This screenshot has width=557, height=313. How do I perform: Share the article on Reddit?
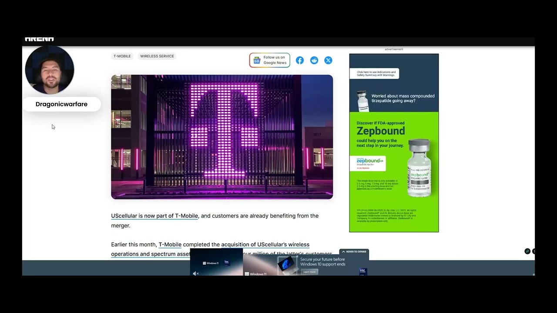tap(314, 60)
